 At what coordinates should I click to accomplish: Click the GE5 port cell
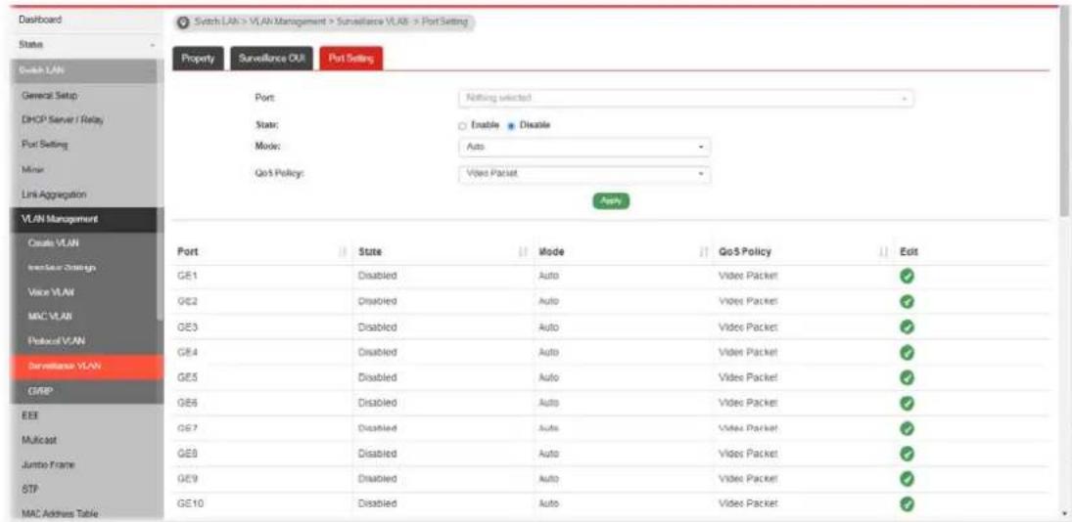click(x=187, y=377)
